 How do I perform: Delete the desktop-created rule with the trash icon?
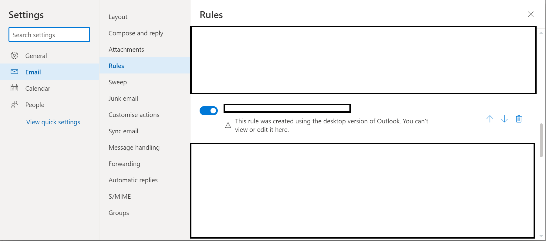pyautogui.click(x=519, y=119)
